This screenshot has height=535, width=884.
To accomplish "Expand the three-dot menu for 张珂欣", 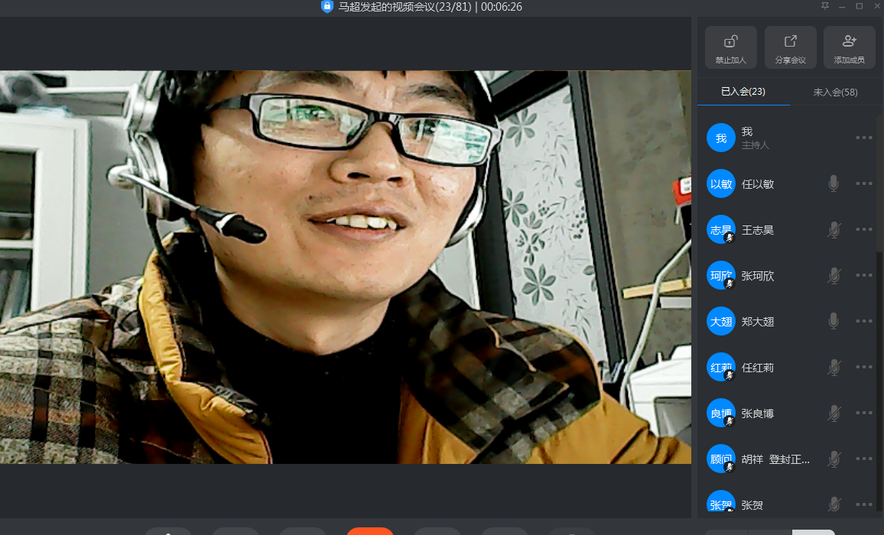I will pos(863,275).
